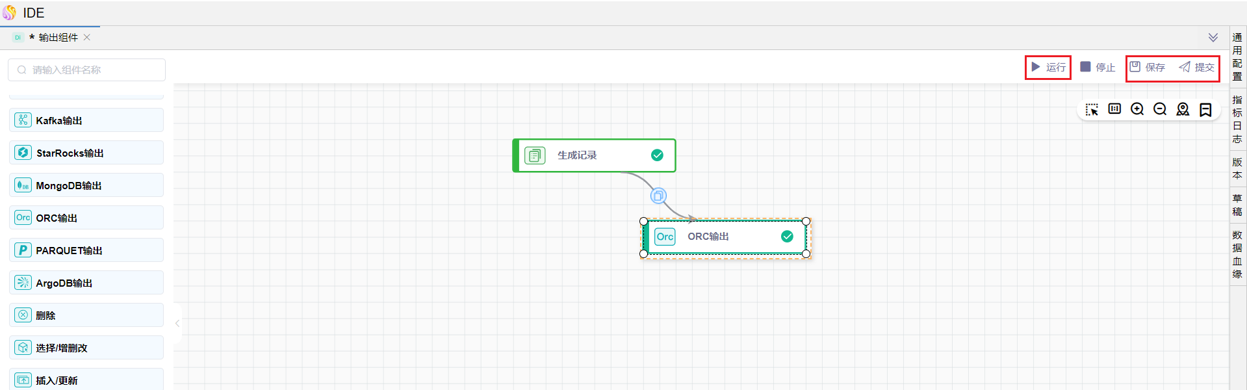Image resolution: width=1247 pixels, height=390 pixels.
Task: Close the 输出组件 tab
Action: [87, 38]
